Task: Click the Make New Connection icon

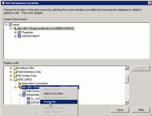Action: (19, 83)
